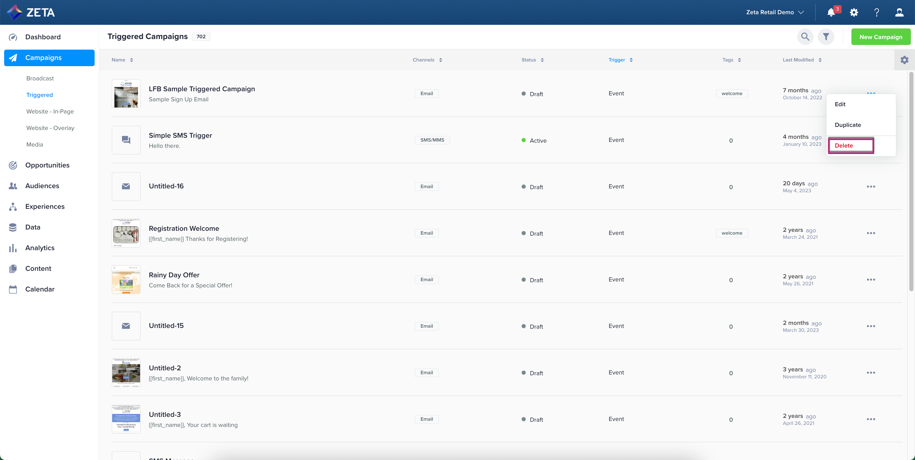Click the search magnifier icon
This screenshot has height=460, width=915.
click(x=805, y=37)
